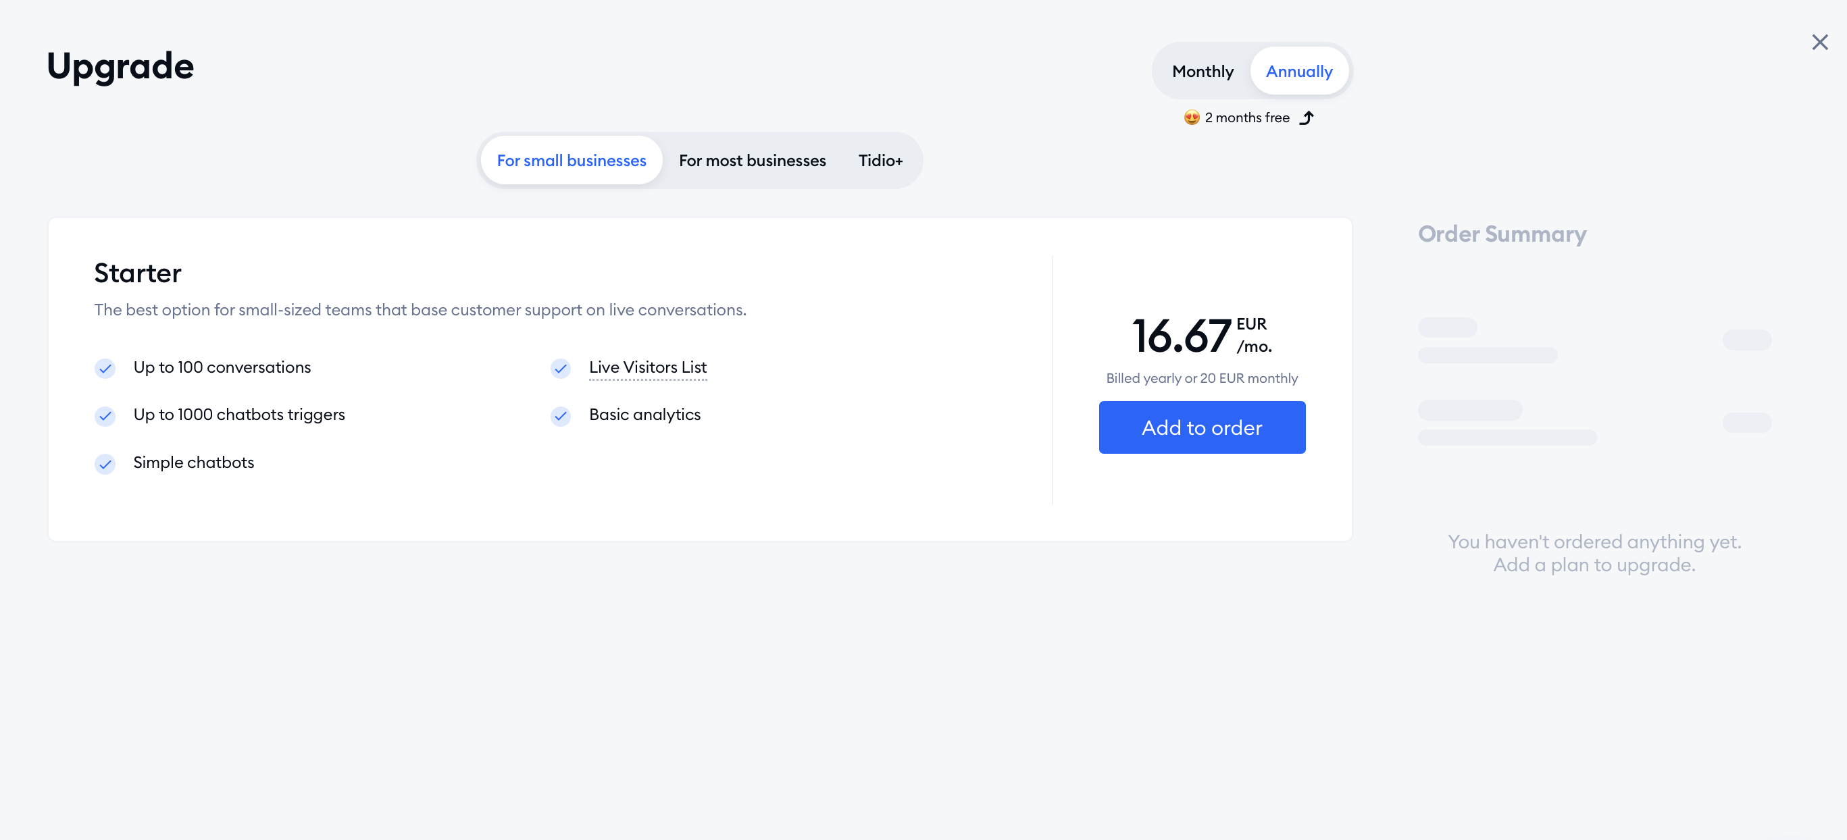Click 'Up to 100 conversations' text
Screen dimensions: 1847x840
click(222, 367)
